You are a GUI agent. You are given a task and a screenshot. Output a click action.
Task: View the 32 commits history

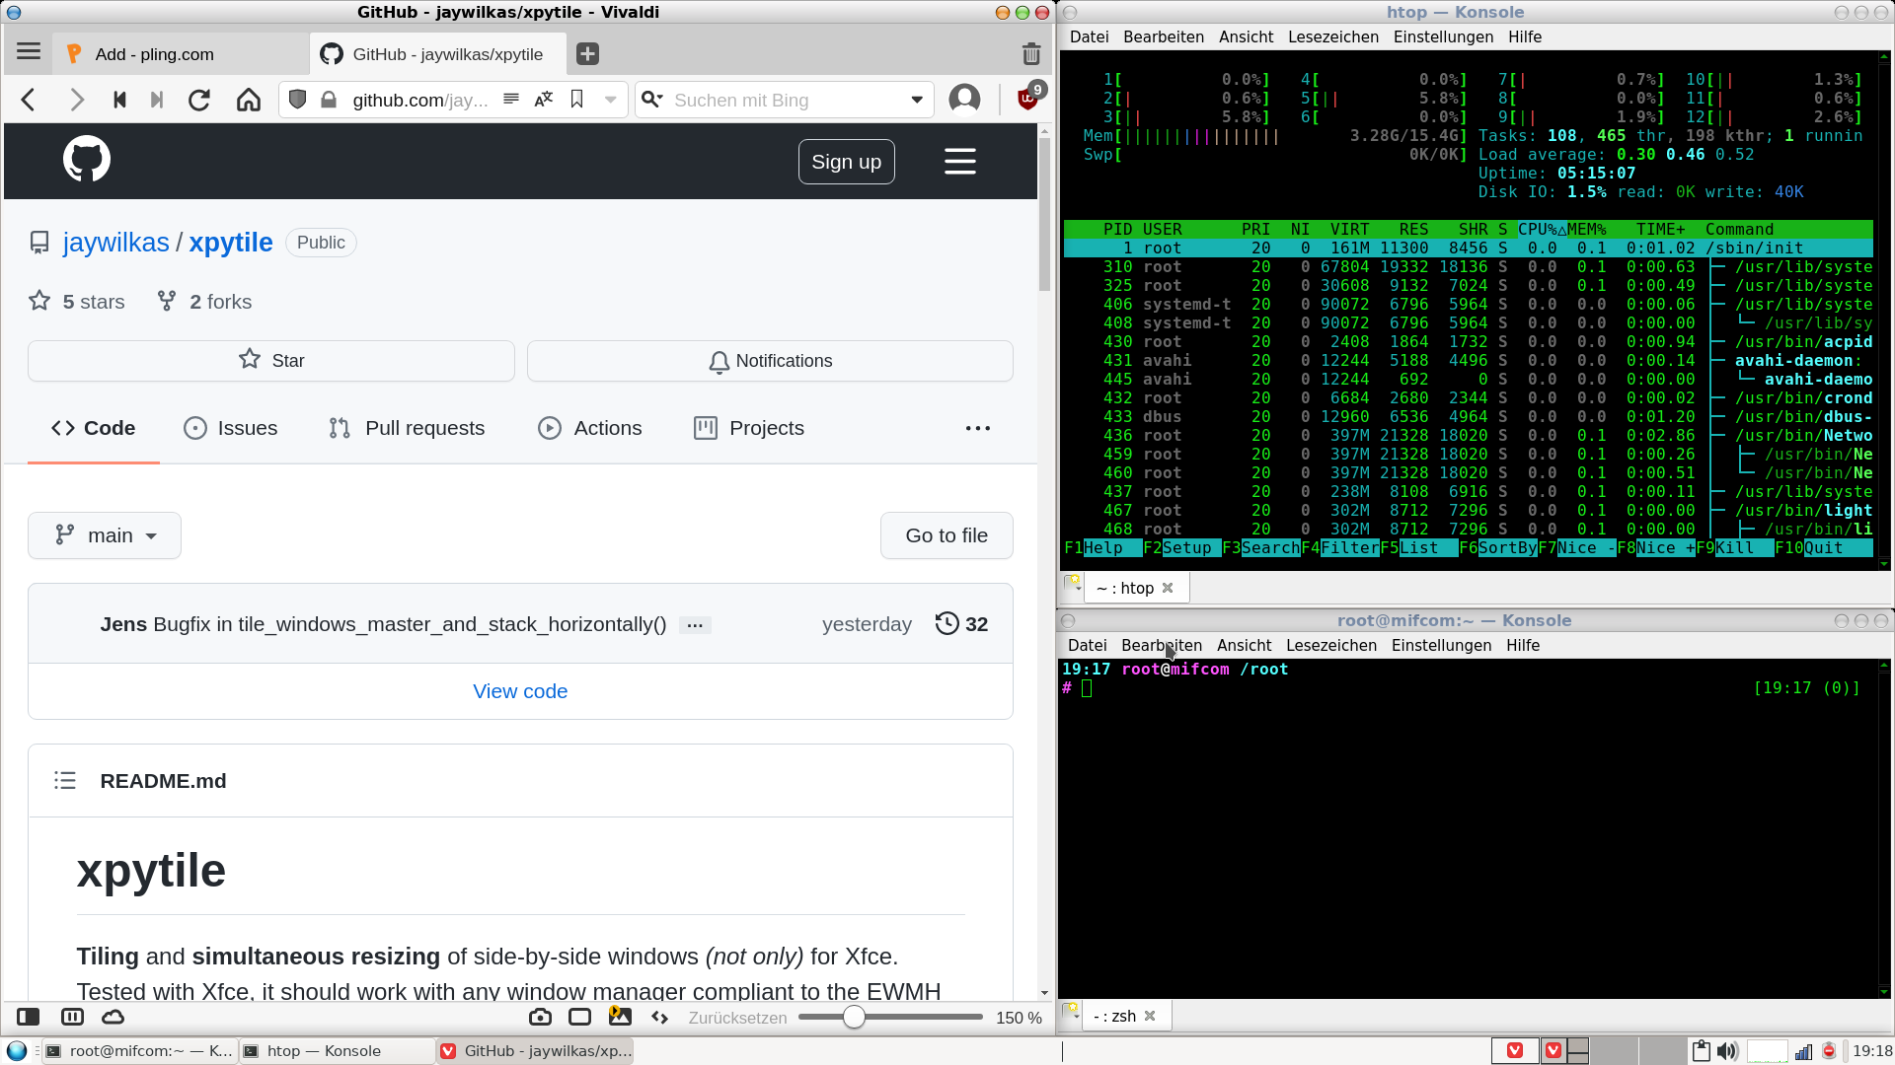(x=961, y=624)
